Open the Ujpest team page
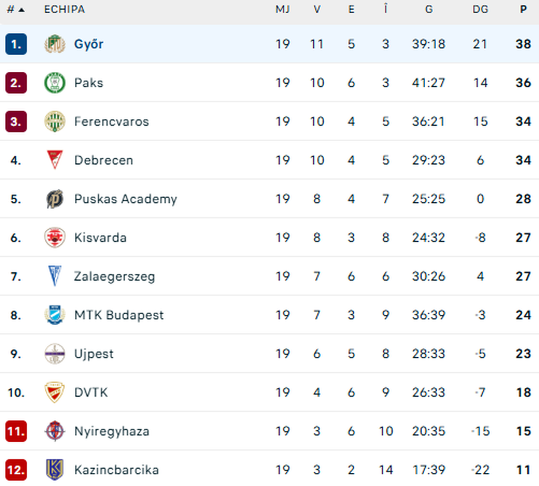Viewport: 539px width, 486px height. 93,354
